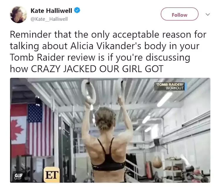Click the tweet text starting with Reminder
The height and width of the screenshot is (187, 221).
pyautogui.click(x=108, y=52)
